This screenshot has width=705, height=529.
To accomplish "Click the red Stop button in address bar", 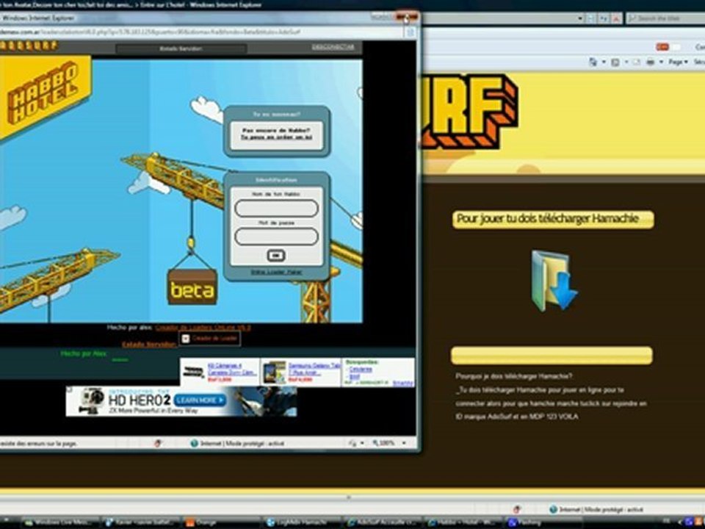I will [616, 18].
